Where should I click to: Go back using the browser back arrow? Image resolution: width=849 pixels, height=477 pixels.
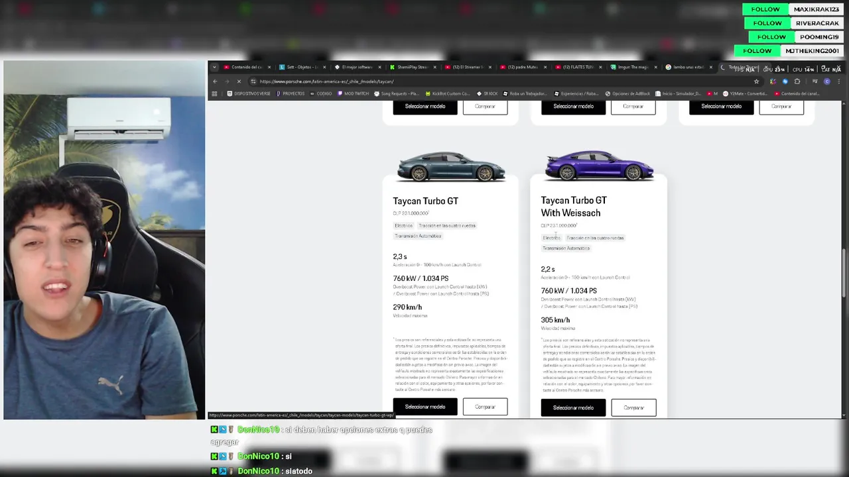[215, 81]
